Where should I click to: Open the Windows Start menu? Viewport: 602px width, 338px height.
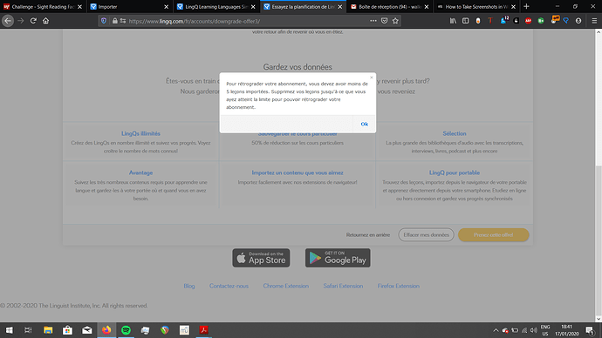coord(10,330)
